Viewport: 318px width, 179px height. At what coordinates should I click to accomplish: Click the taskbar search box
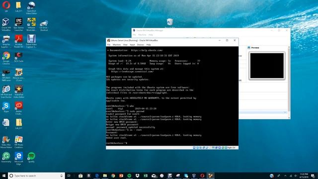(36, 176)
